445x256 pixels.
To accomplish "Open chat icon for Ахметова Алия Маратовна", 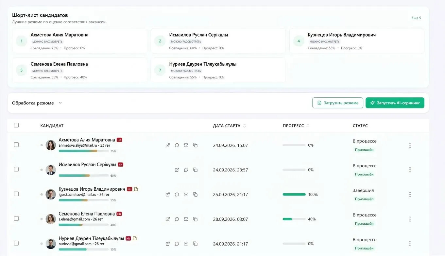I will 177,145.
